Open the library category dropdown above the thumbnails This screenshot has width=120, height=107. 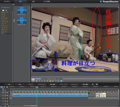[17, 5]
